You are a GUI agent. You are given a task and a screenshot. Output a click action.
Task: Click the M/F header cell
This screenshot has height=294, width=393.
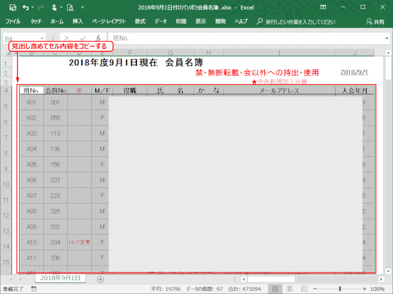tap(102, 90)
